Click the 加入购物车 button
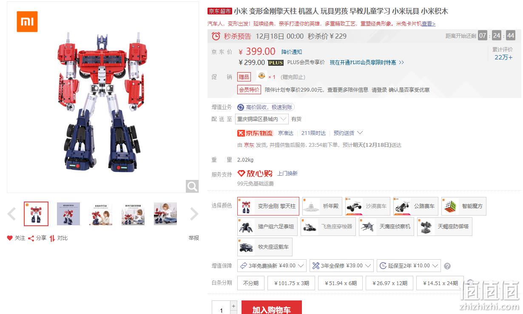The image size is (523, 314). click(272, 308)
